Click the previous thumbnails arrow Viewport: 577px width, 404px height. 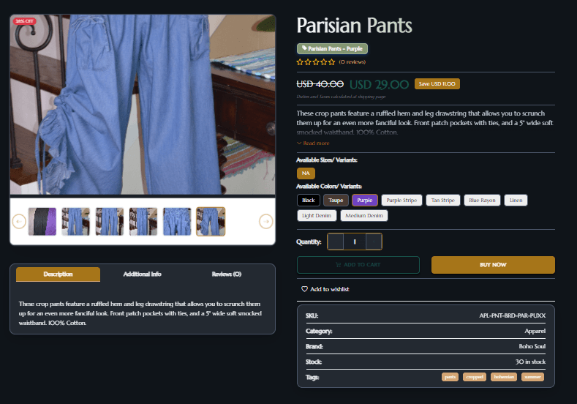(x=19, y=221)
